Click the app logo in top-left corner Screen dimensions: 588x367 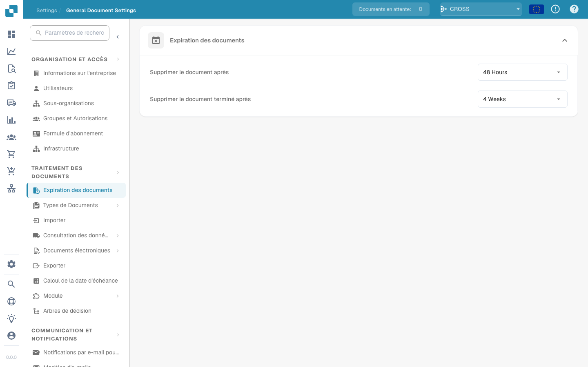(11, 11)
